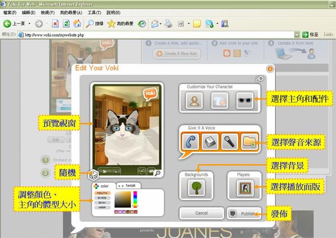Open the 編輯(E) menu
The image size is (336, 238).
coord(29,13)
